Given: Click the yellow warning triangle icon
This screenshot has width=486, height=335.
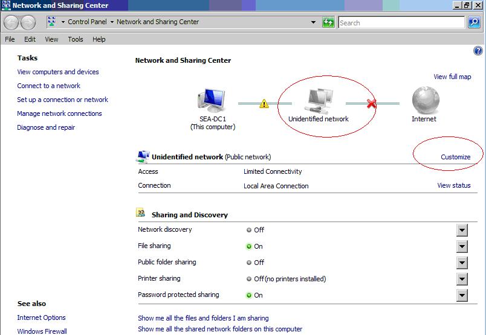Looking at the screenshot, I should click(x=264, y=104).
